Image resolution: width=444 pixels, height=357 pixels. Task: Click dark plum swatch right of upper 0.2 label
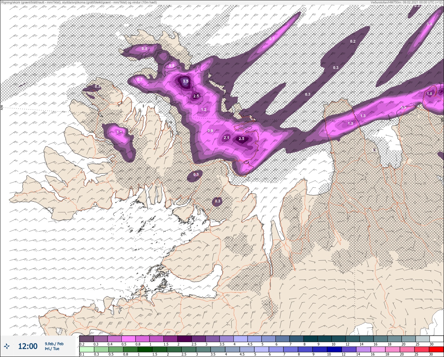click(x=86, y=339)
